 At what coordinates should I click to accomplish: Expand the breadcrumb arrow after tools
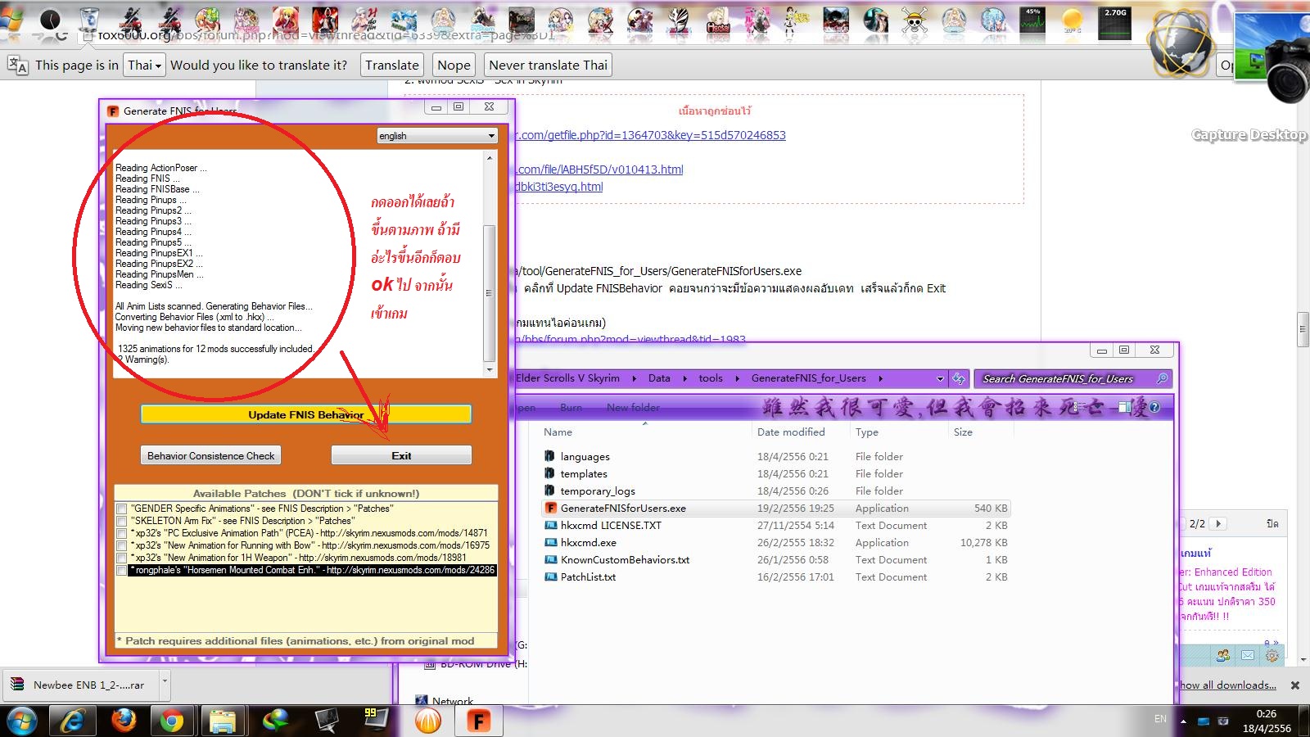[737, 378]
